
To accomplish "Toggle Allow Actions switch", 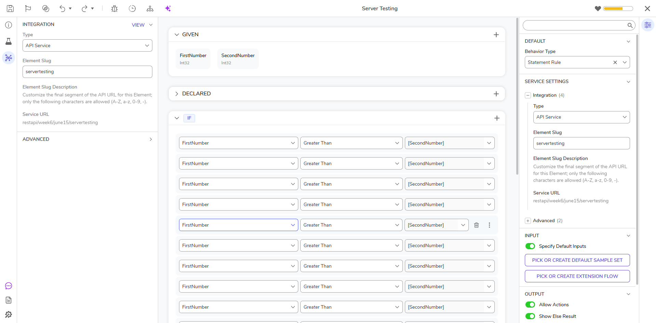I will 530,305.
